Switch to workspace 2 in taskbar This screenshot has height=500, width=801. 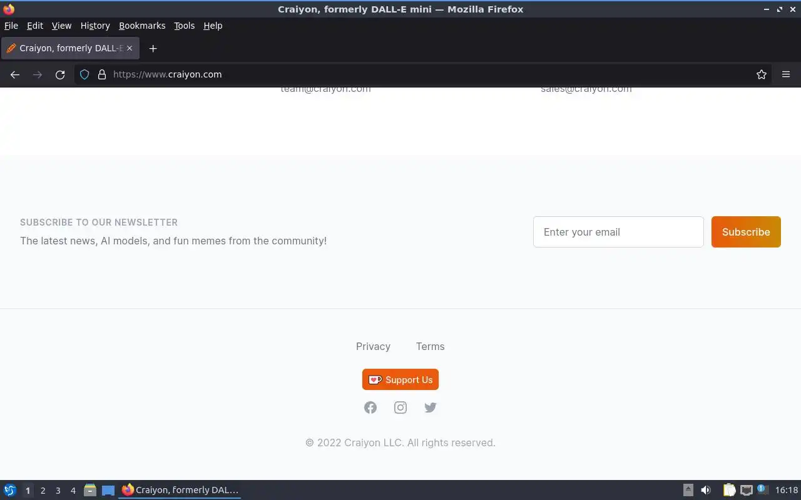click(43, 491)
